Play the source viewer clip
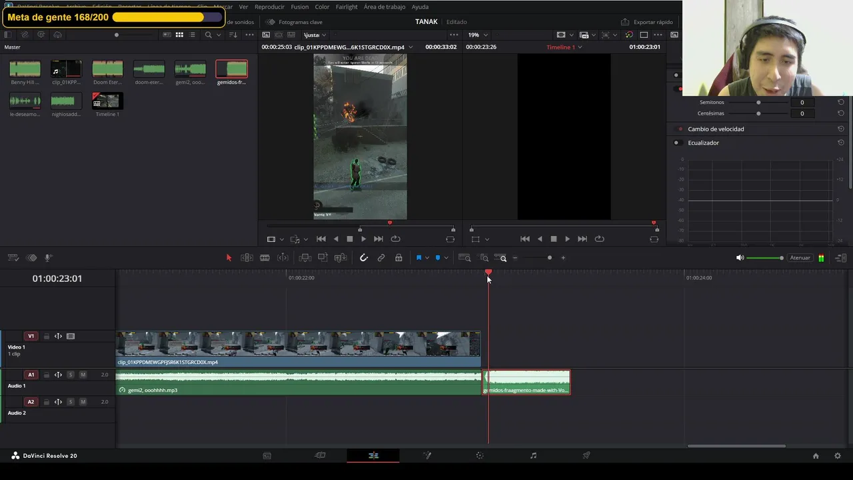 pyautogui.click(x=363, y=239)
